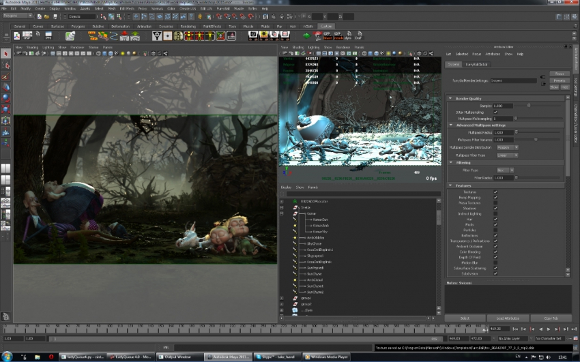
Task: Adjust the Multipass Filter Variance slider
Action: click(x=536, y=140)
